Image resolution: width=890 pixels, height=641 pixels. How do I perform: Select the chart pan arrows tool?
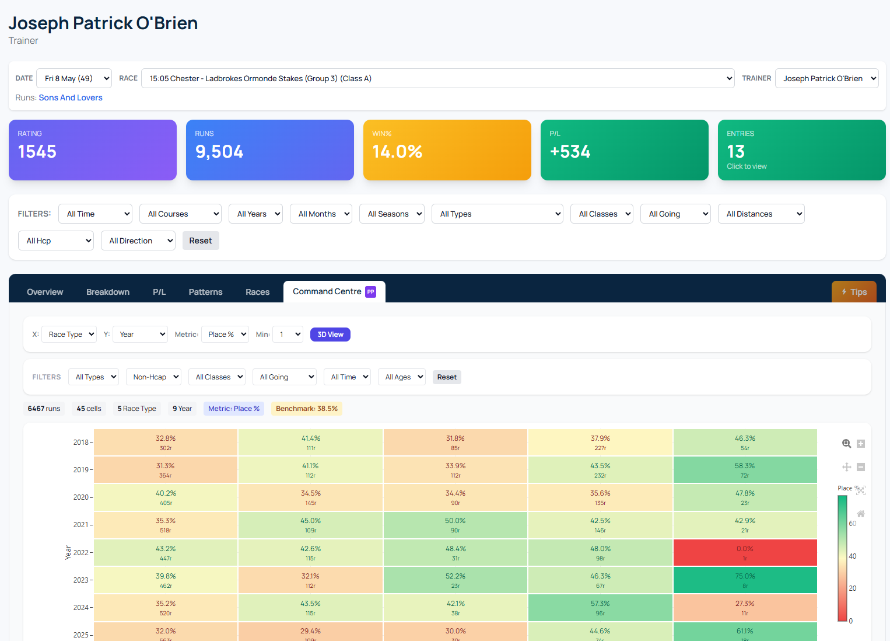coord(846,467)
